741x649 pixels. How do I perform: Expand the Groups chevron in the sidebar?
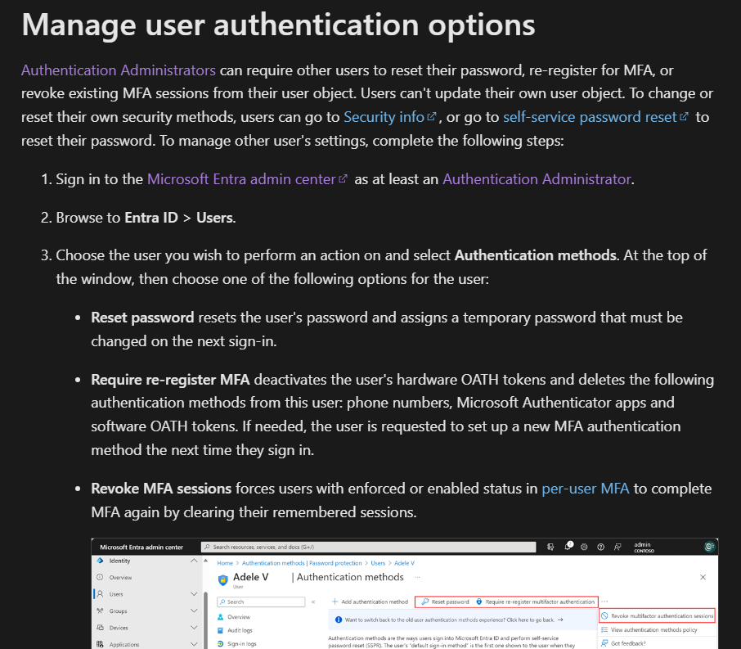pyautogui.click(x=194, y=611)
